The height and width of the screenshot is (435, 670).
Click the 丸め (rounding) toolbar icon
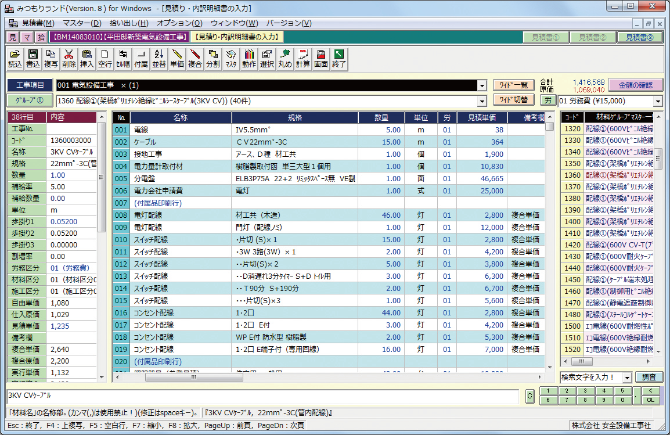coord(285,59)
